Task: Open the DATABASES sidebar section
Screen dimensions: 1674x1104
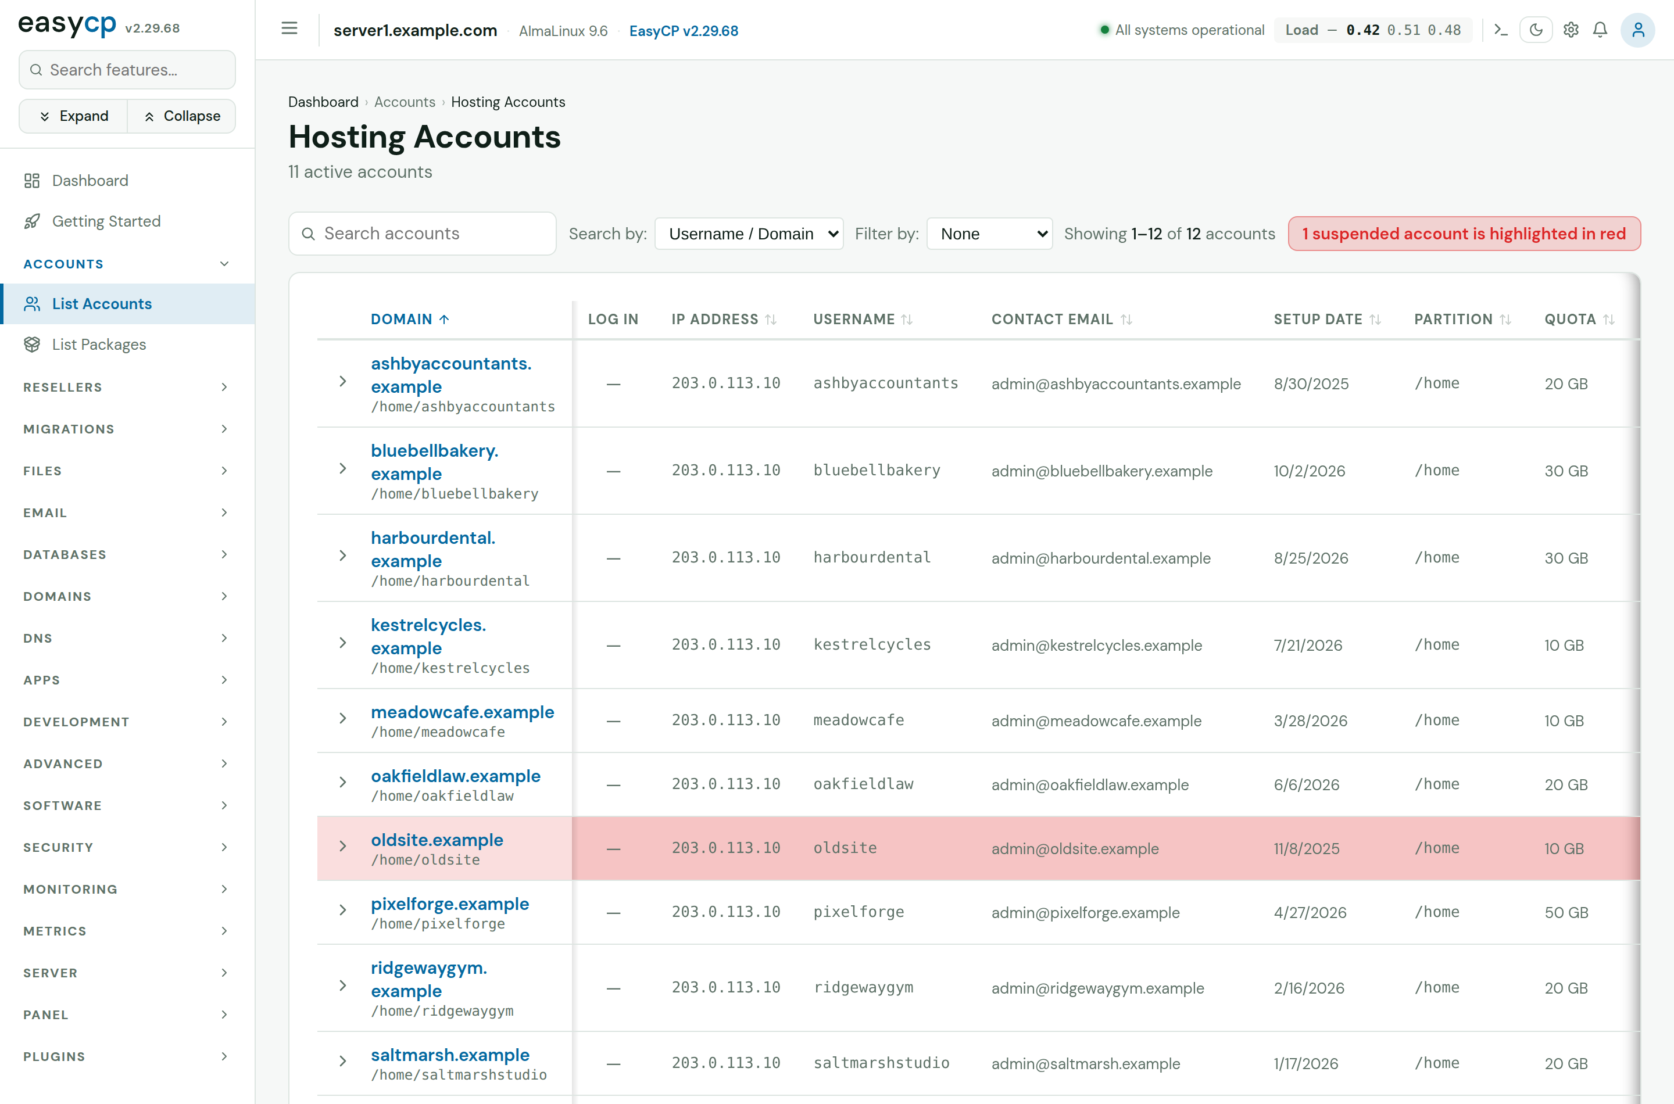Action: tap(127, 555)
